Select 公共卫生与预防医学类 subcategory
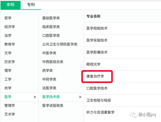The image size is (161, 122). pyautogui.click(x=60, y=44)
